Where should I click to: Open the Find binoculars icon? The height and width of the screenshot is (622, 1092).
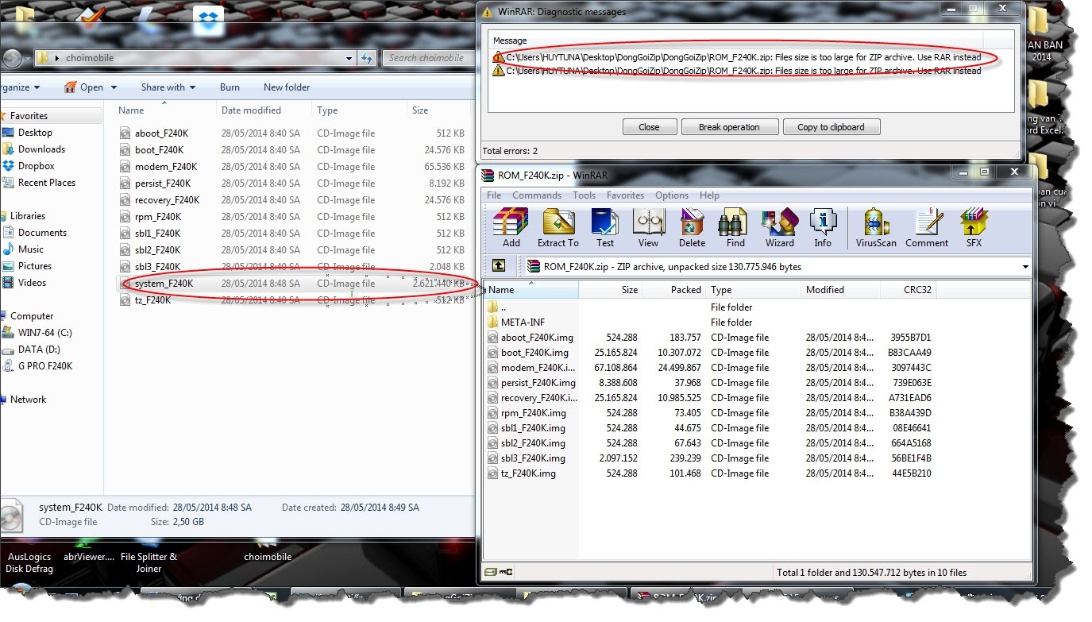(x=735, y=228)
